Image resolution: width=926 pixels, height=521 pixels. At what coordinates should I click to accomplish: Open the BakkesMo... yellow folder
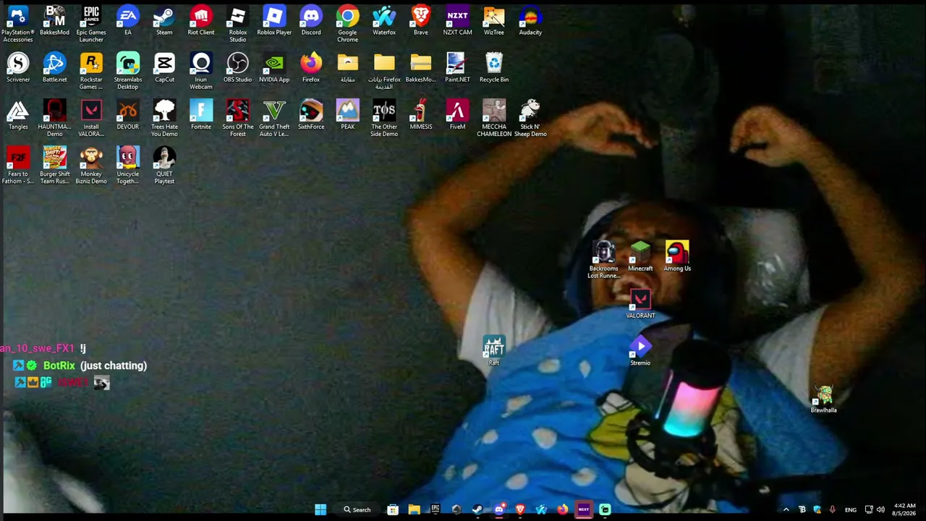(420, 67)
